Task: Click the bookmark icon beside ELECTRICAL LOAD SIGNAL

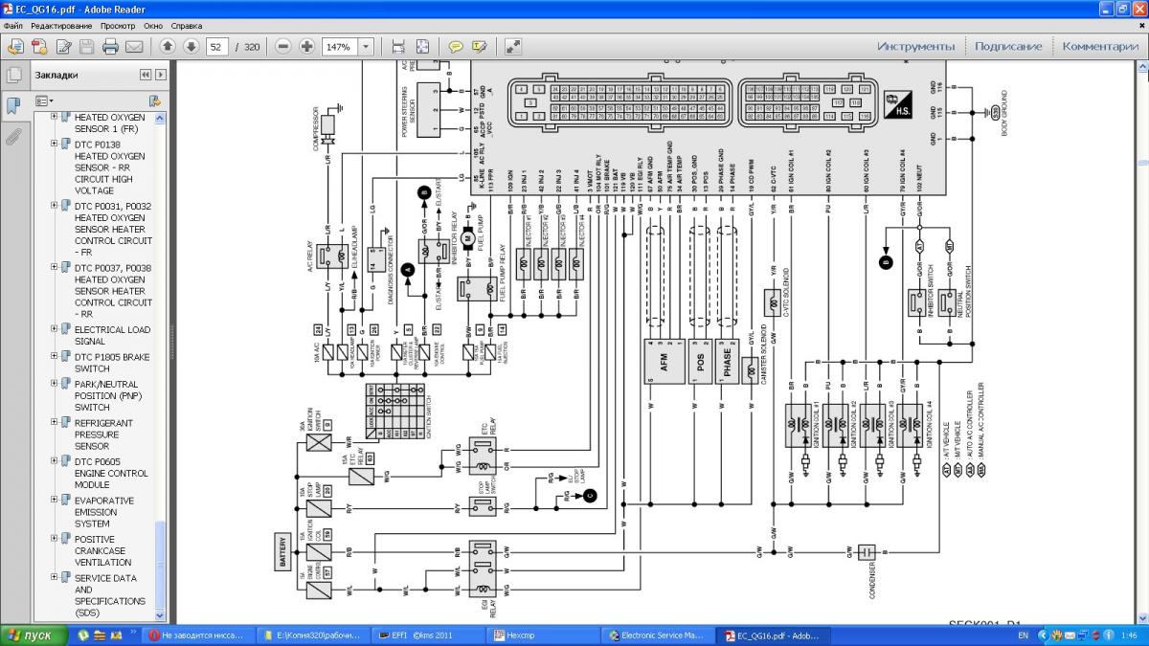Action: (x=66, y=329)
